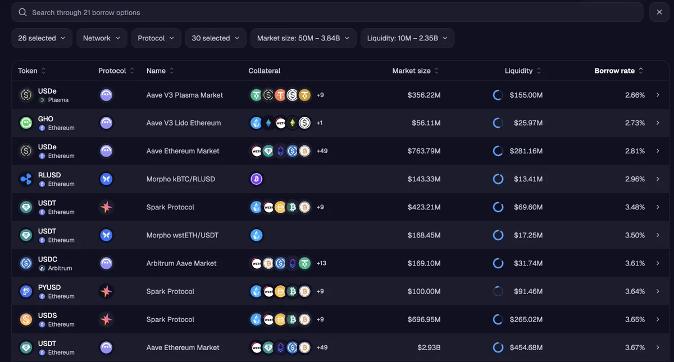This screenshot has height=362, width=674.
Task: Click the +1 collateral count in GHO row
Action: (x=320, y=123)
